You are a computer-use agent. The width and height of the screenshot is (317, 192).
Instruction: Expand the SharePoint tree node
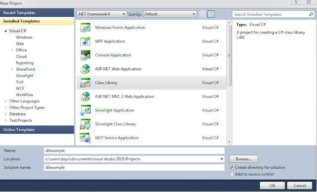12,69
